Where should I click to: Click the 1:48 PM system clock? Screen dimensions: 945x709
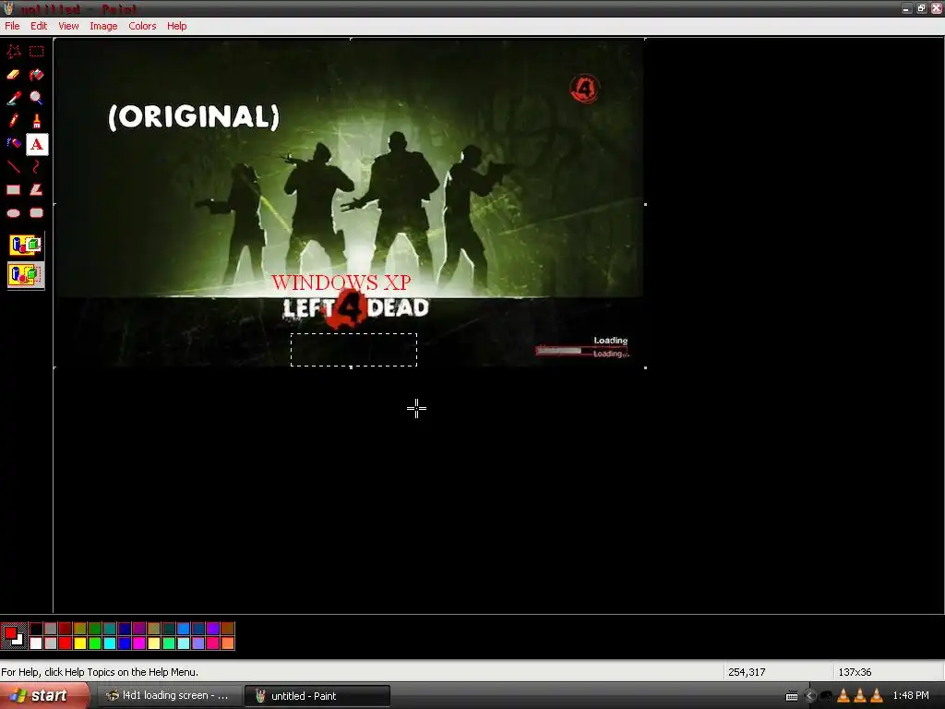tap(911, 696)
